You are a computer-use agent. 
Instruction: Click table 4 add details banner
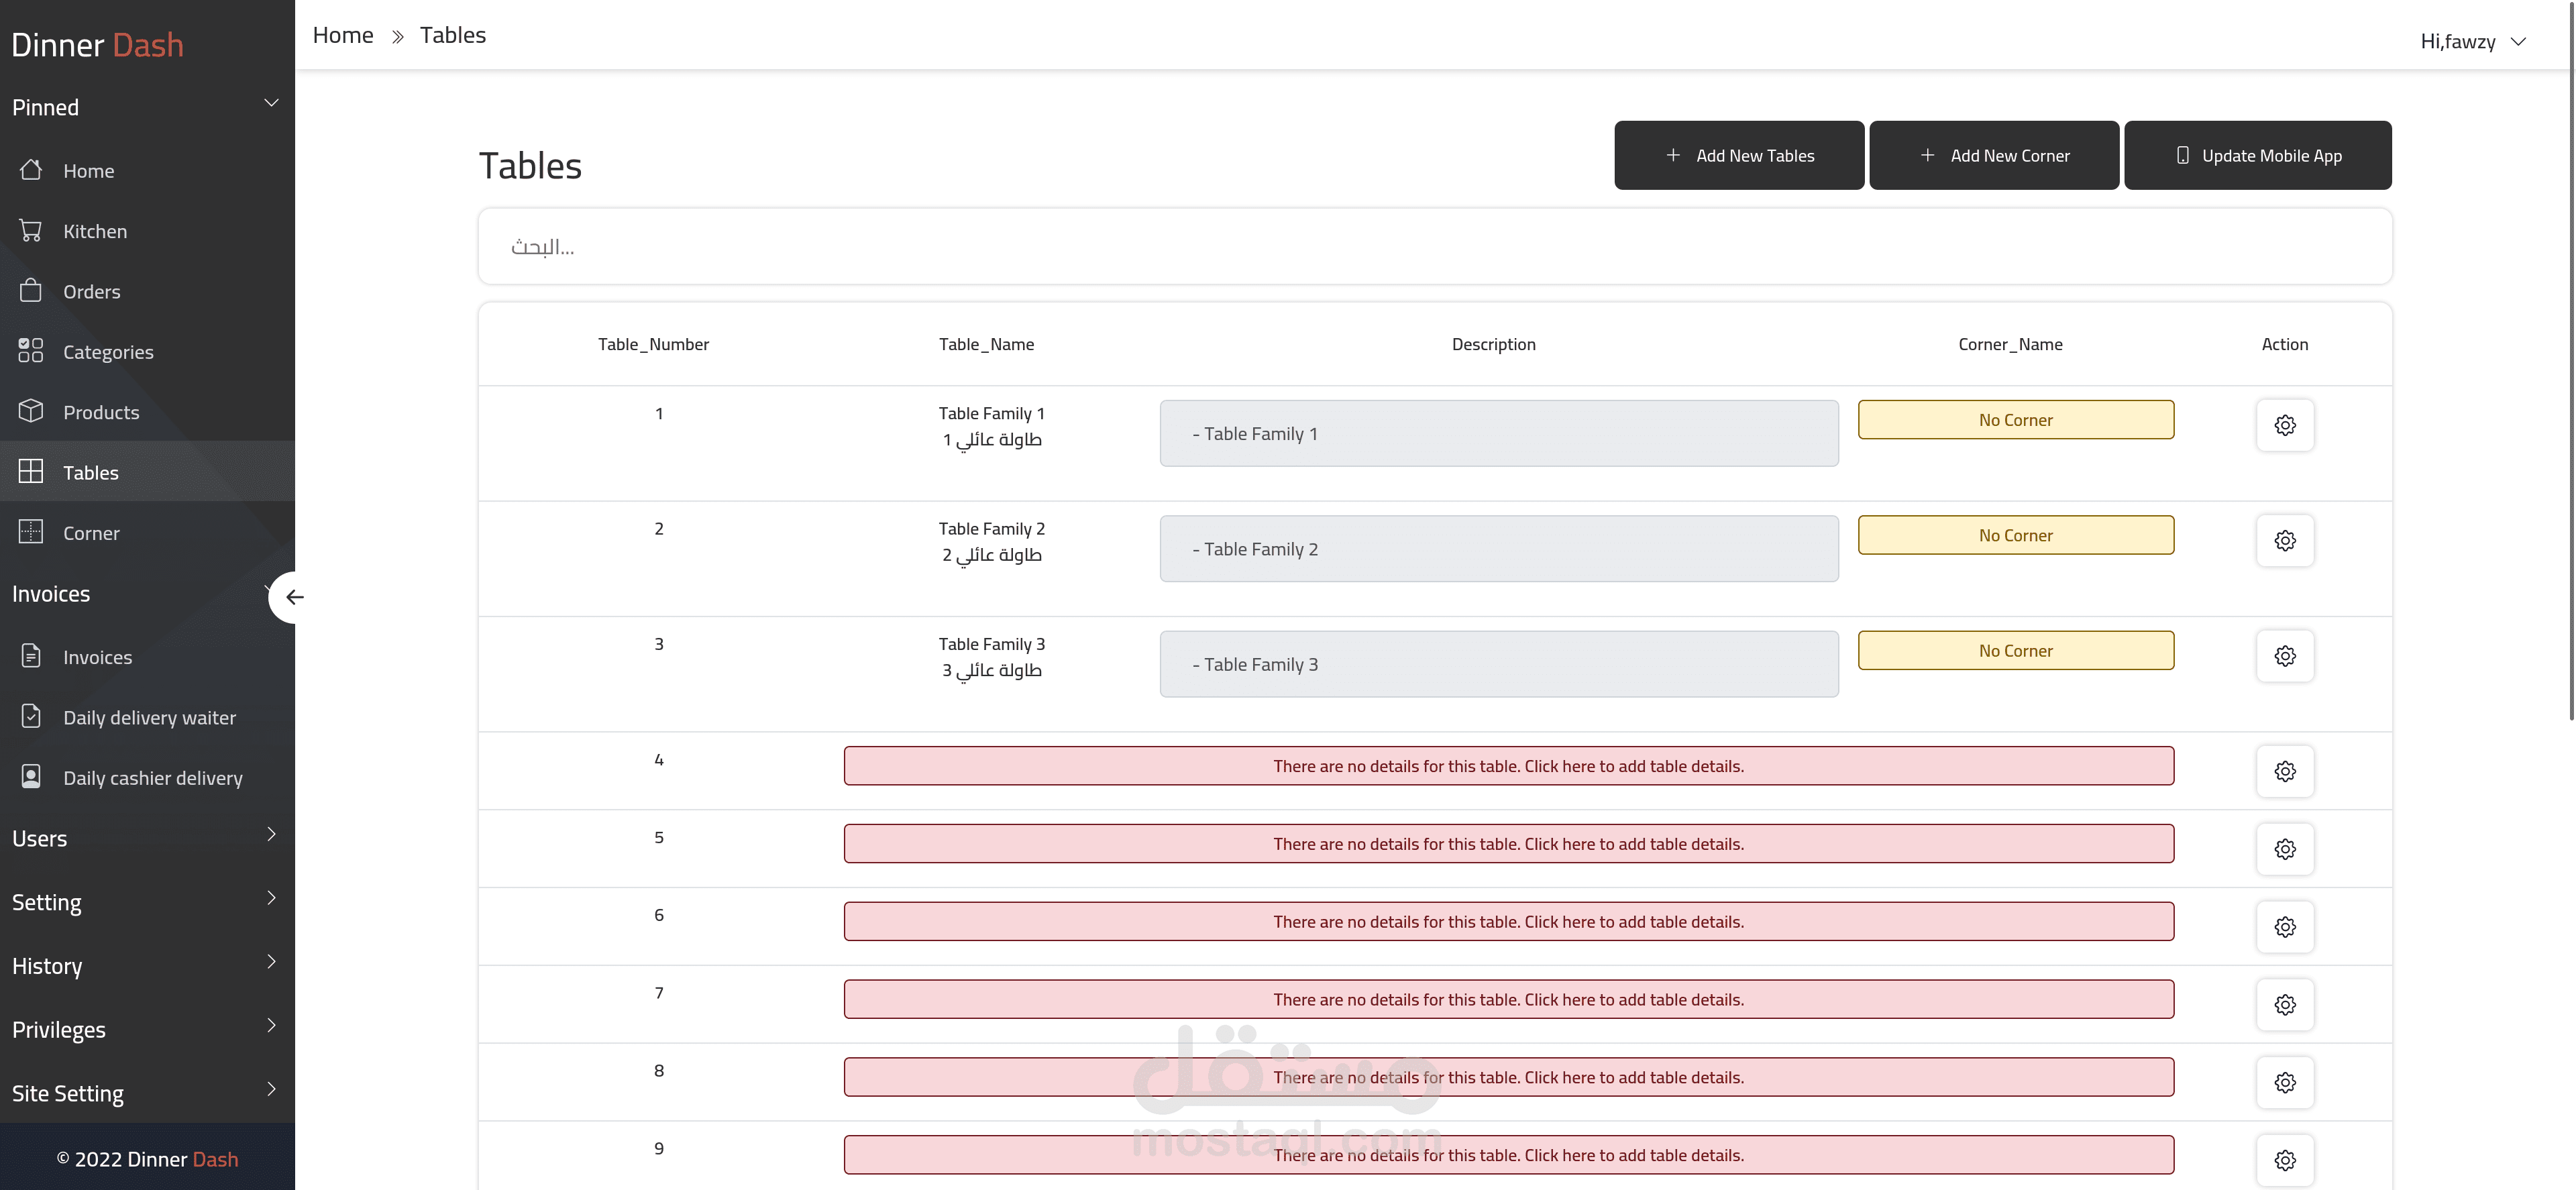(x=1507, y=766)
